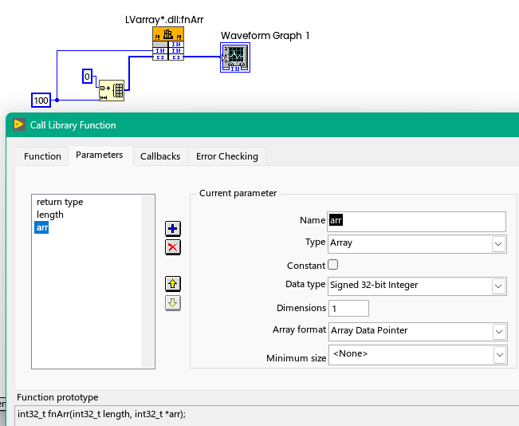Delete the selected parameter with red X

pos(173,247)
